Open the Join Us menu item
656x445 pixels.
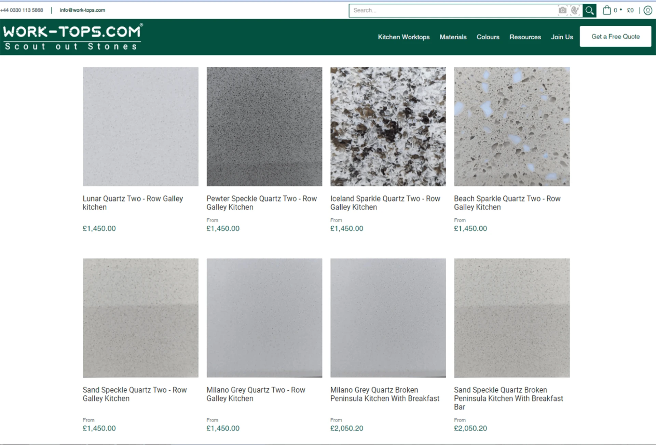[x=562, y=37]
